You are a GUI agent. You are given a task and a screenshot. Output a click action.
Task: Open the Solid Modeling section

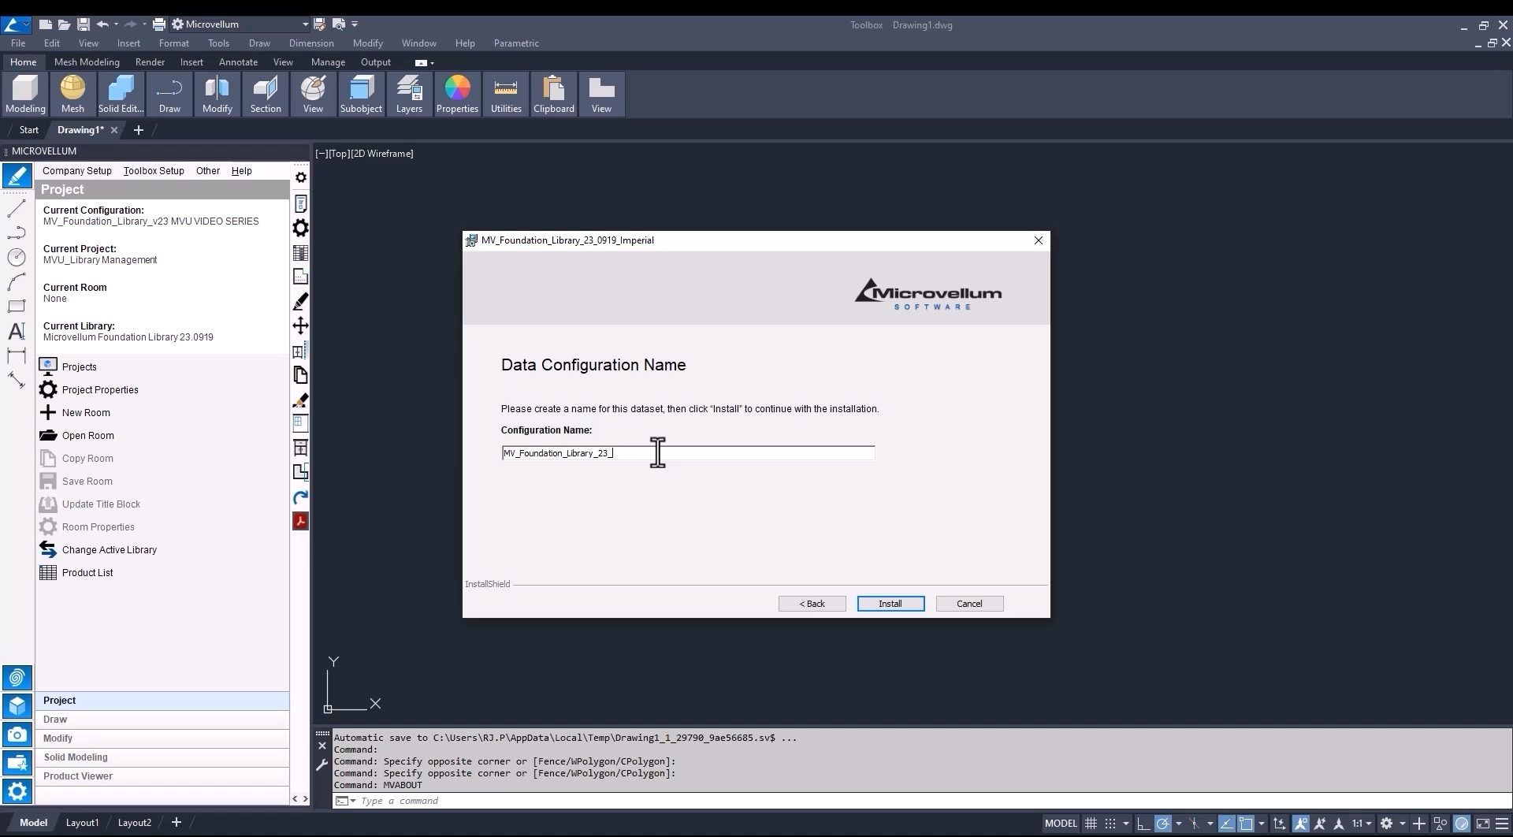pyautogui.click(x=162, y=757)
